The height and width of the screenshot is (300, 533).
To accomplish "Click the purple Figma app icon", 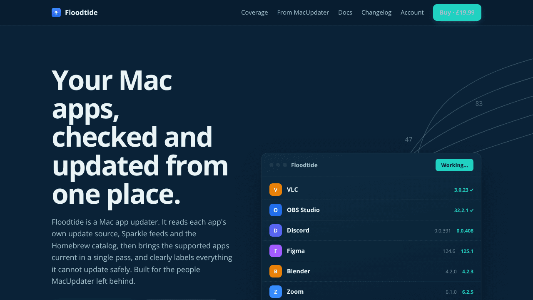I will [276, 251].
